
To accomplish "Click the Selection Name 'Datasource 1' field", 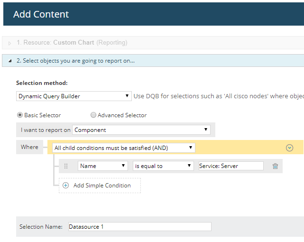I will click(139, 227).
